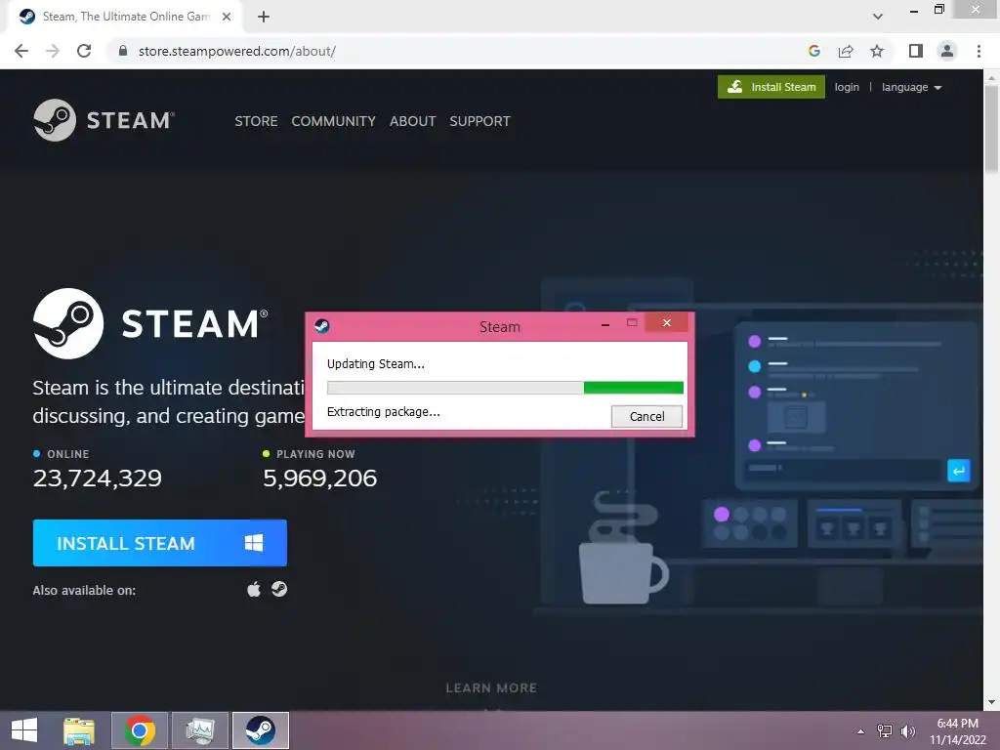Bookmark this page with the star

click(877, 51)
